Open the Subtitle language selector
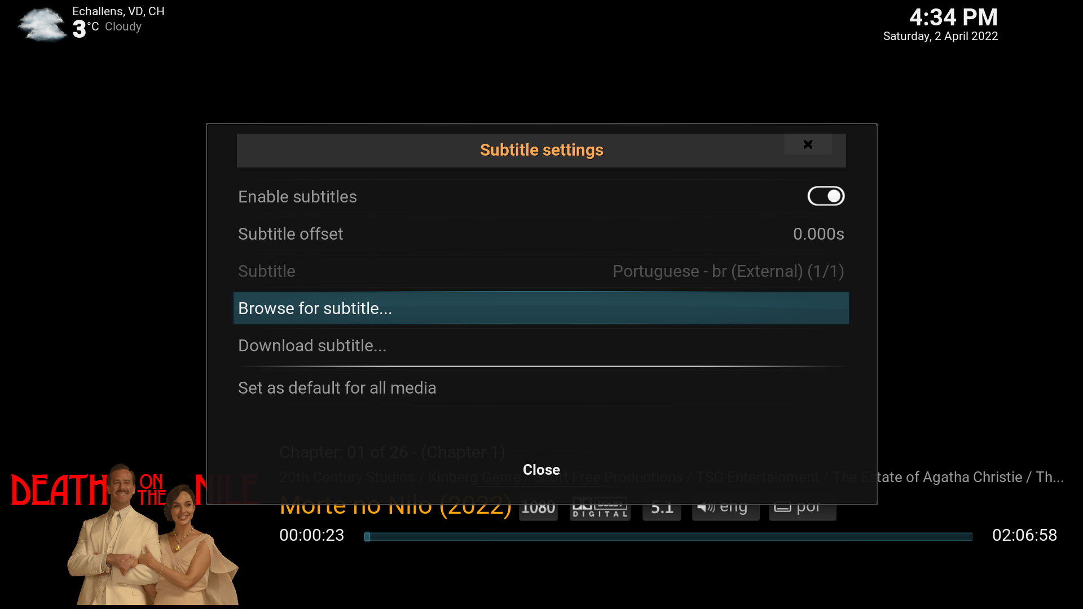Viewport: 1083px width, 609px height. [x=541, y=271]
